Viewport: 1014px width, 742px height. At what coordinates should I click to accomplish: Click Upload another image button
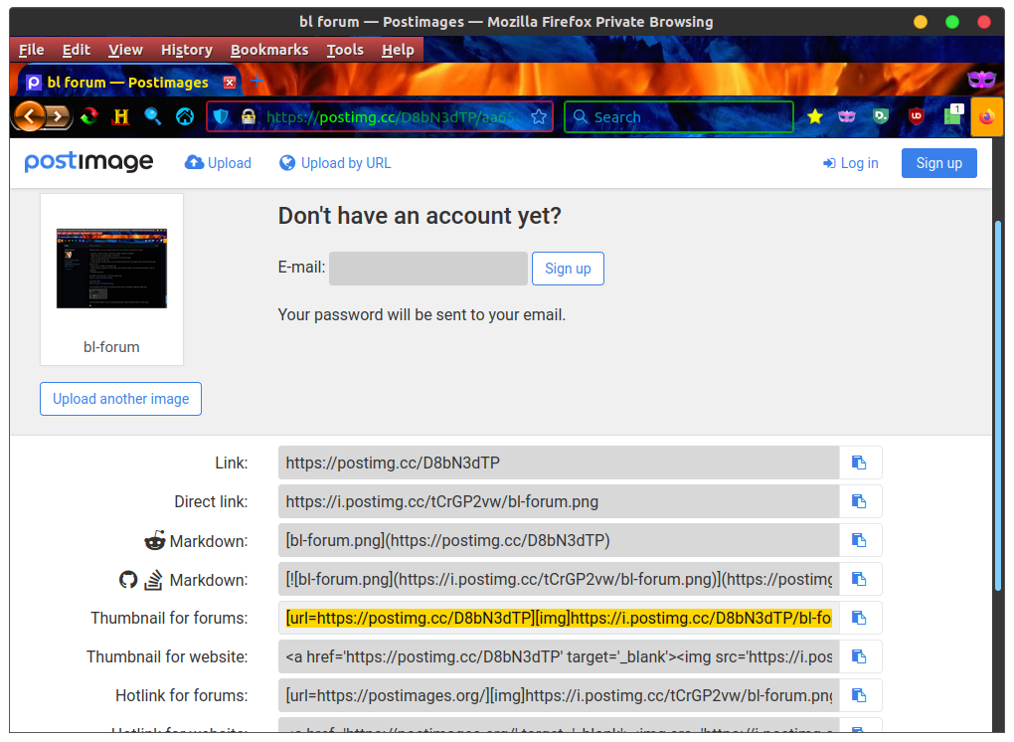[121, 399]
